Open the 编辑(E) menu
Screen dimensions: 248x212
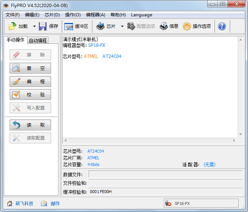tap(32, 15)
